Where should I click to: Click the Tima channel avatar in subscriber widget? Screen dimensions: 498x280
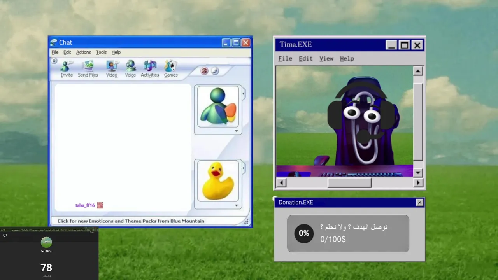click(x=46, y=242)
